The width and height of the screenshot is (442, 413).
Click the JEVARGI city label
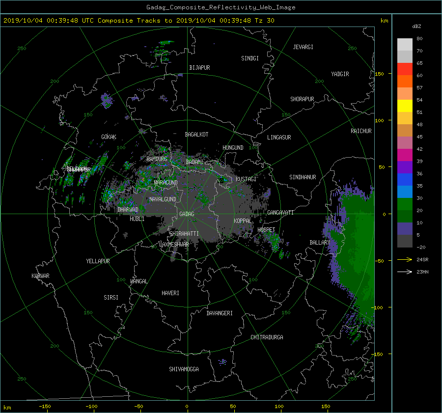point(303,47)
